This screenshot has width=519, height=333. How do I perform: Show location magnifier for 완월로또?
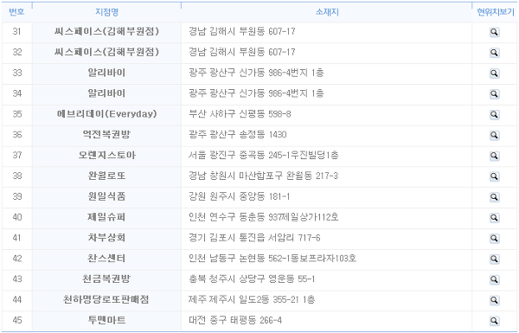(494, 176)
